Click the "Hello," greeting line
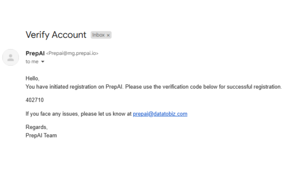282x169 pixels. coord(32,78)
